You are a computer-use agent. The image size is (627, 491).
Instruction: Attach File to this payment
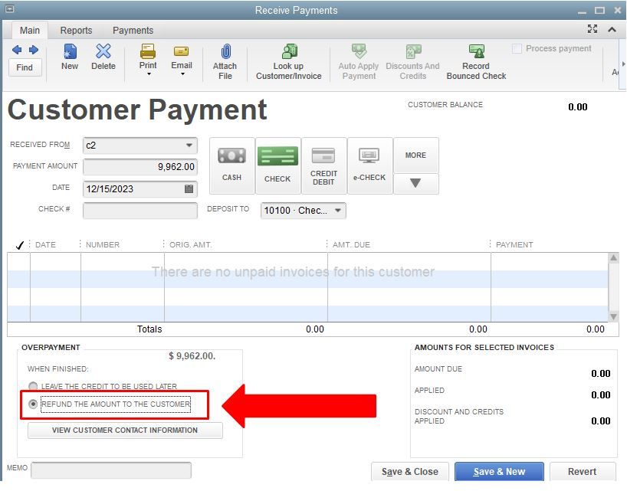point(225,62)
